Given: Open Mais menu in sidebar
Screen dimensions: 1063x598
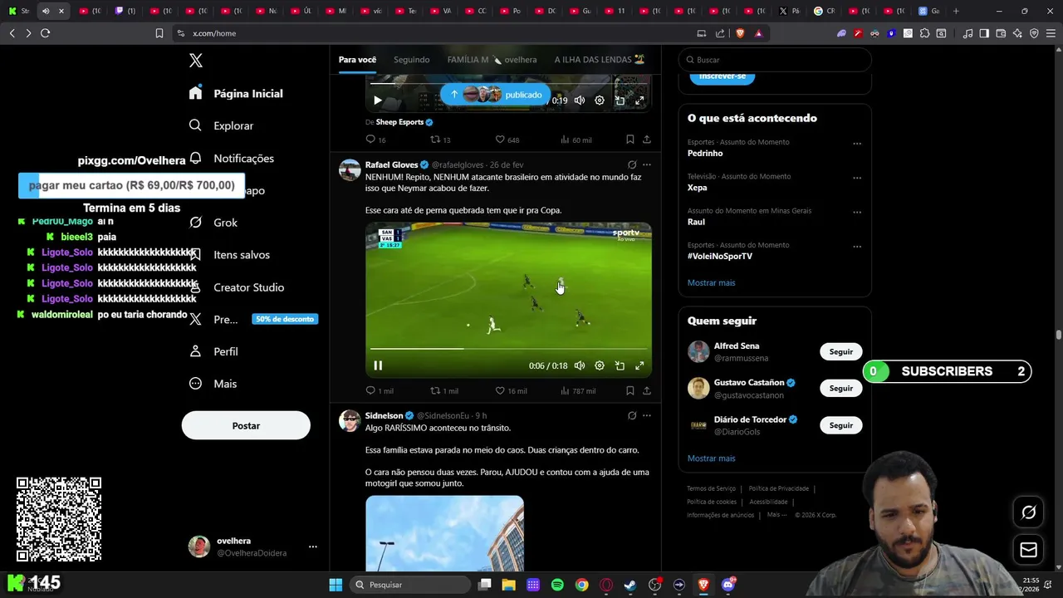Looking at the screenshot, I should coord(213,384).
